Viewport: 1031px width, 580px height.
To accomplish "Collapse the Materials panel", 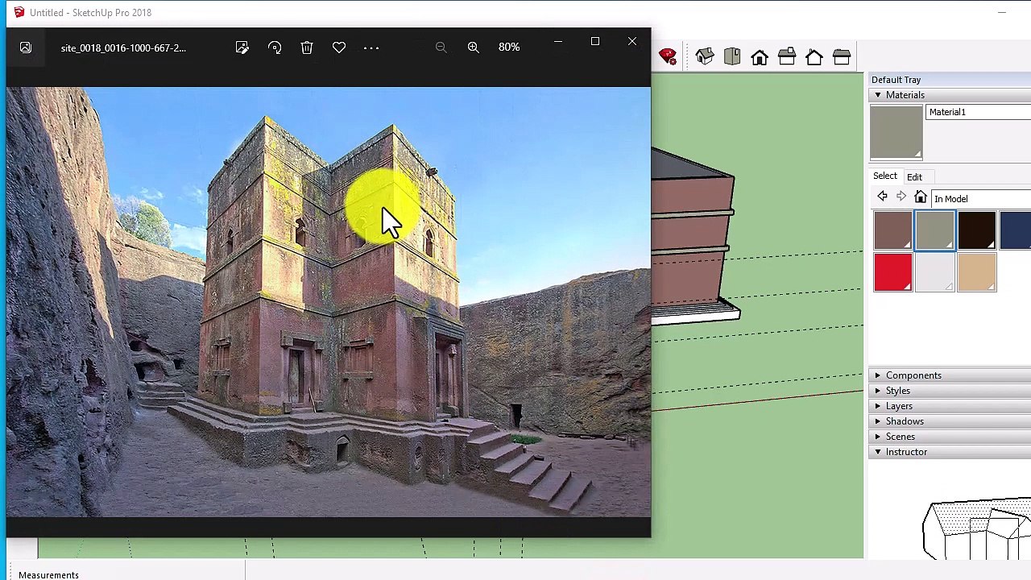I will tap(878, 95).
